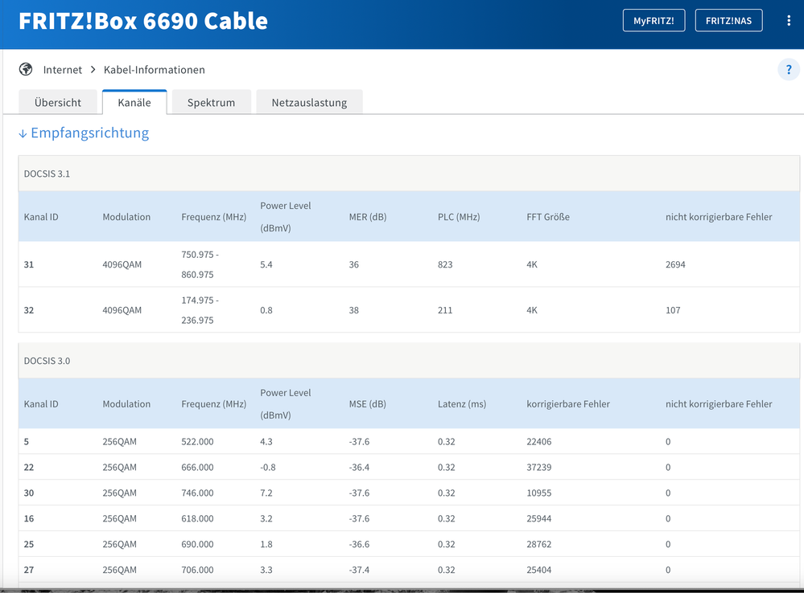This screenshot has height=593, width=804.
Task: Click the MyFRITZ! button
Action: click(654, 20)
